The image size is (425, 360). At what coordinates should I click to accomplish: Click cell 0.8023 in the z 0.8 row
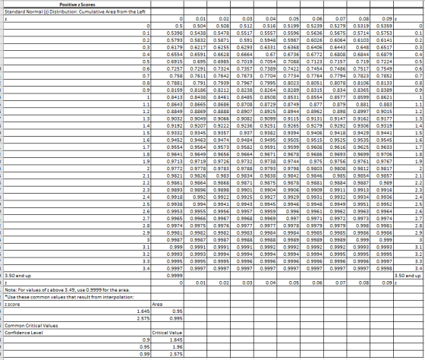[x=288, y=83]
